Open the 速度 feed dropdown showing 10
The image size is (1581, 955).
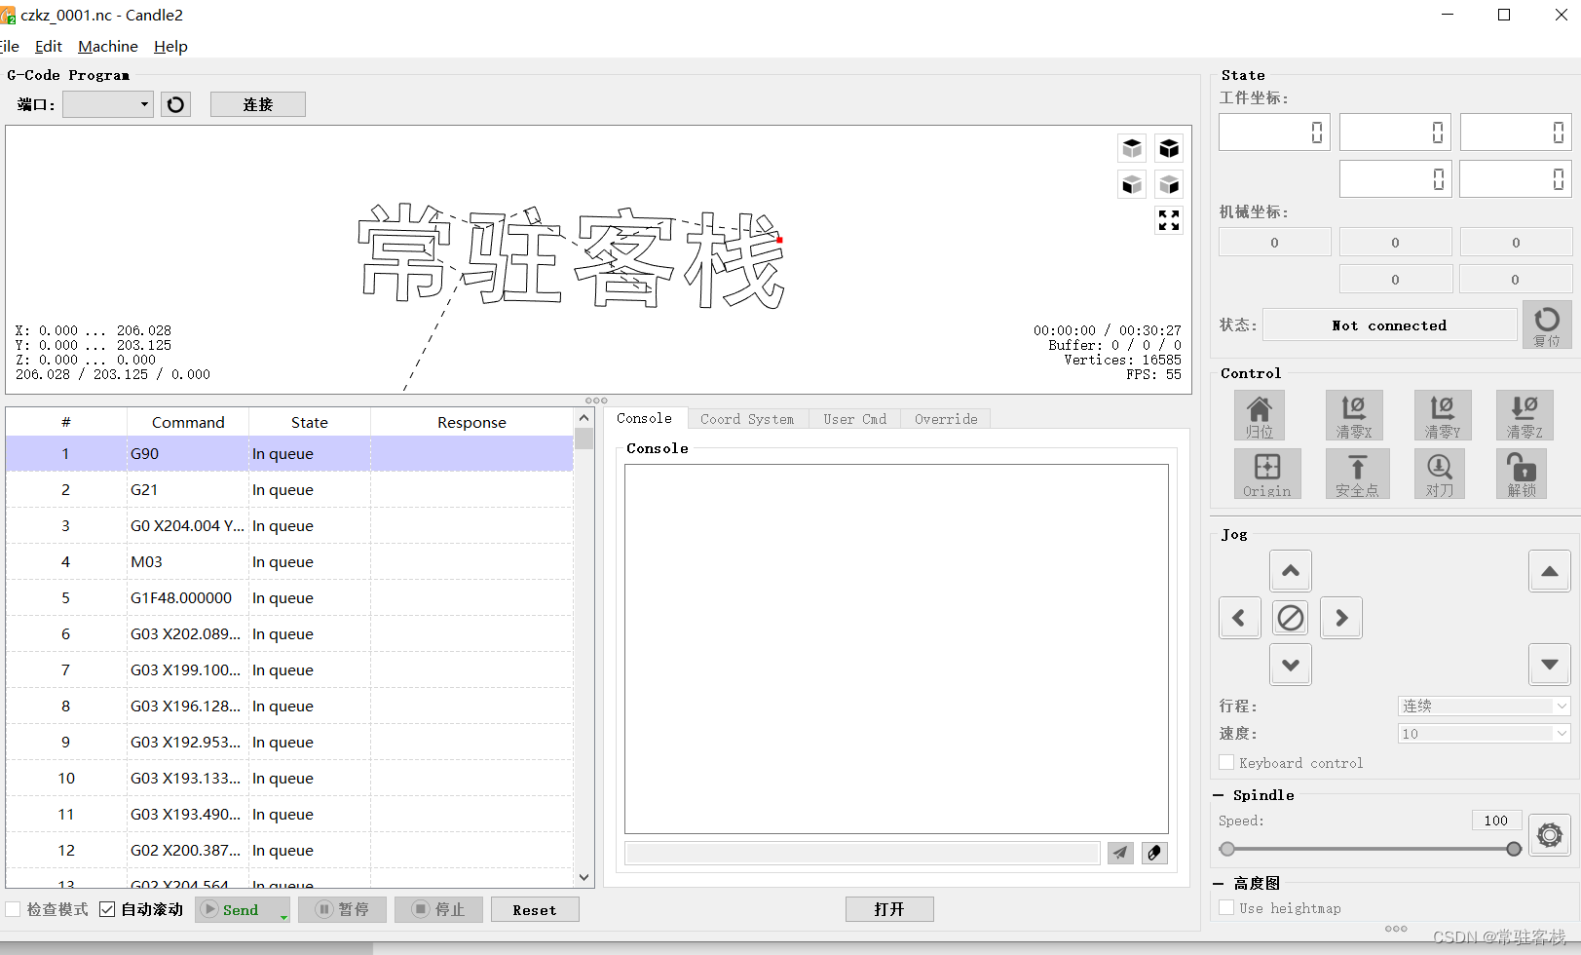(1484, 734)
